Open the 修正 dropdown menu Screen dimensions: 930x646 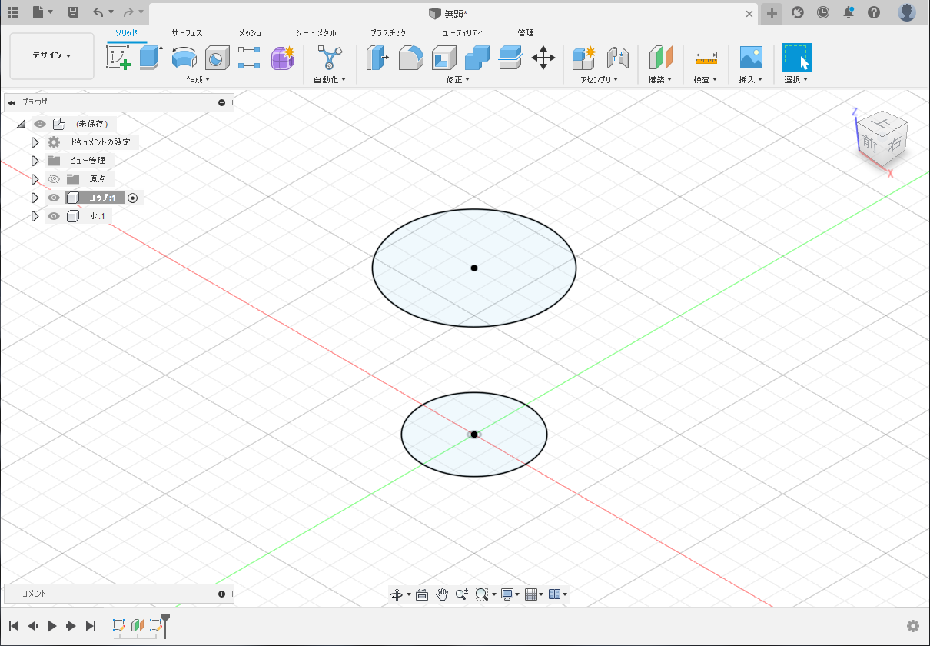457,79
